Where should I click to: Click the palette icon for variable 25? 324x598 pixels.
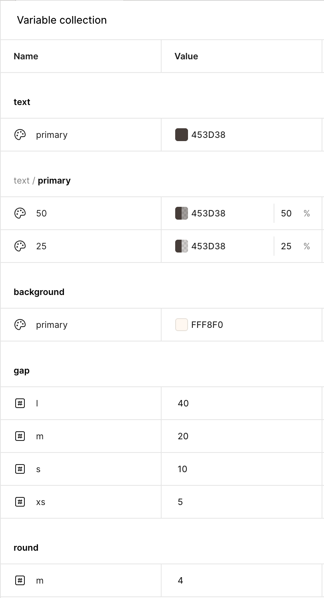tap(20, 246)
